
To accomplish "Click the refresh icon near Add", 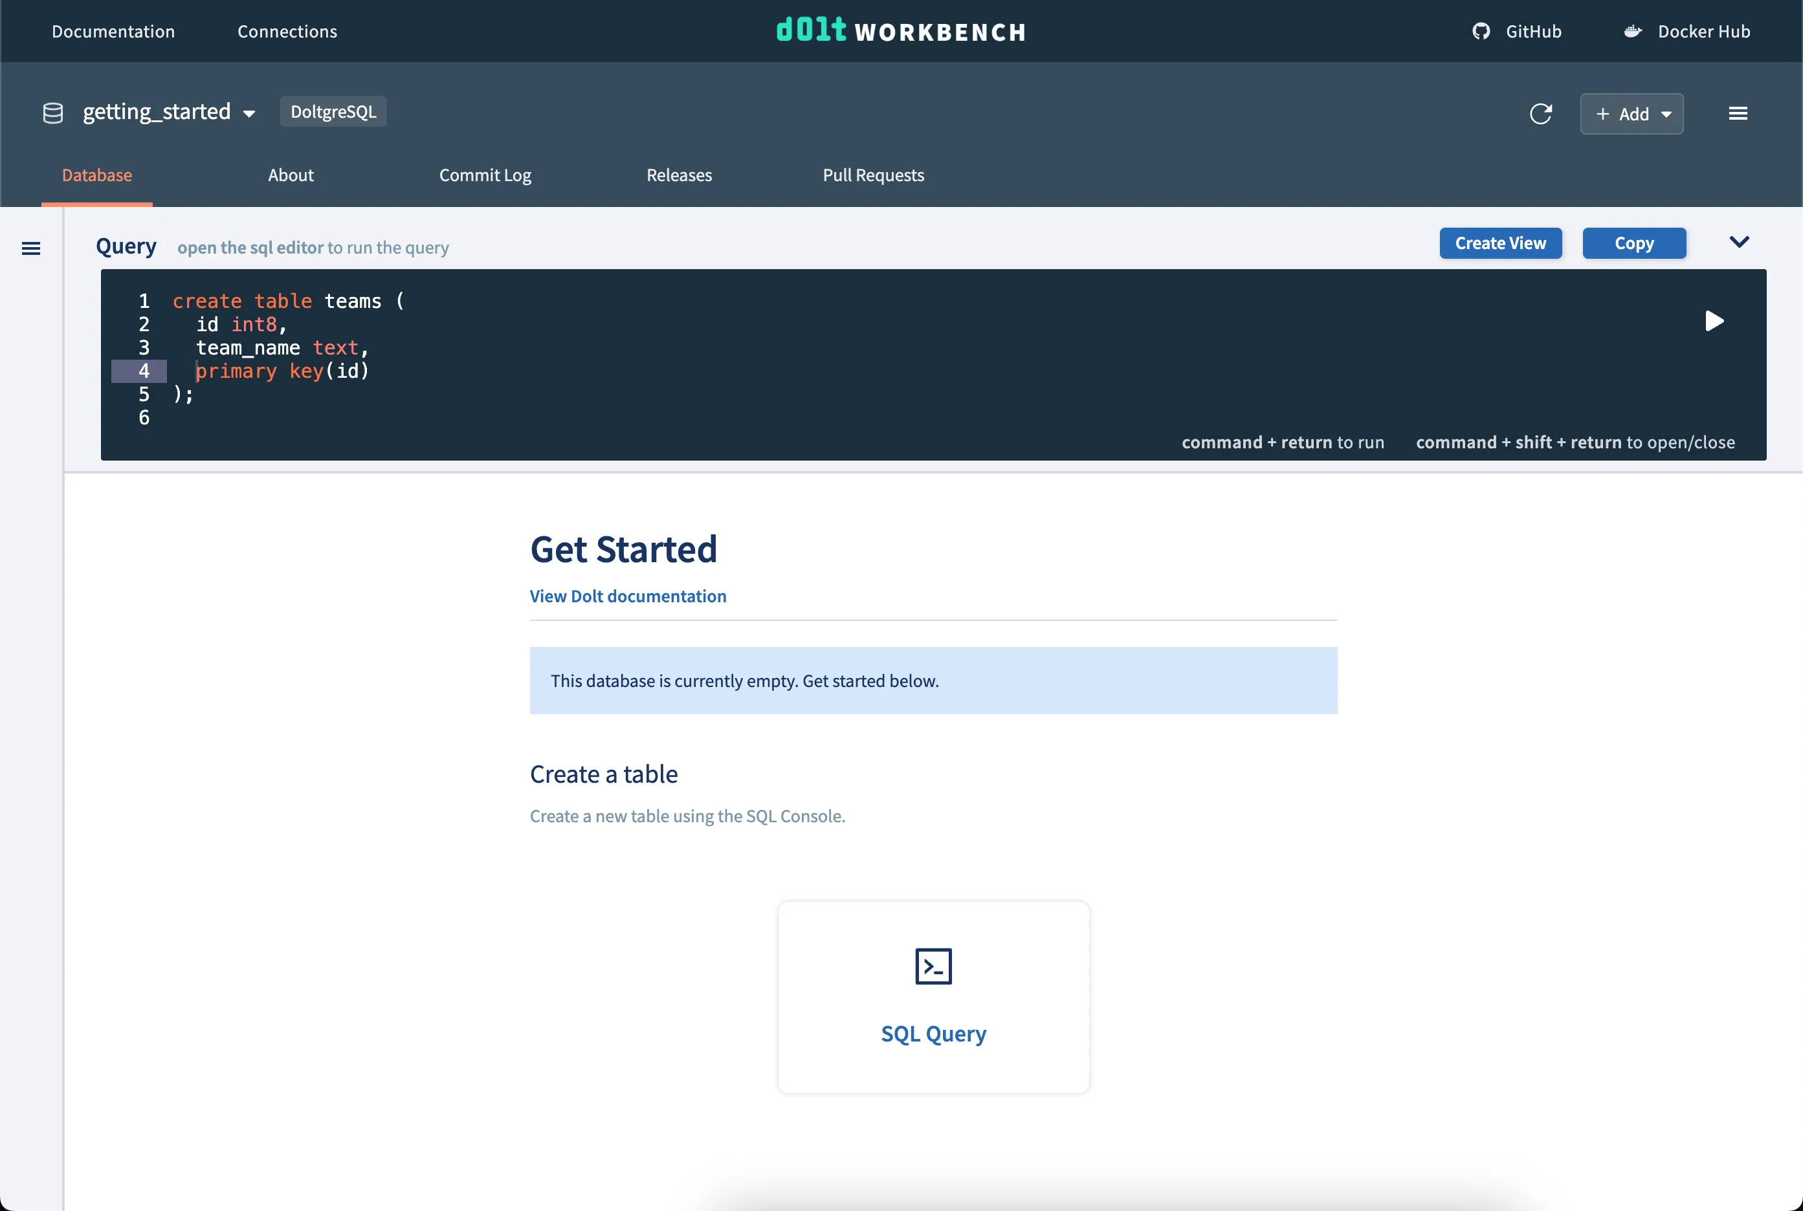I will [x=1540, y=114].
